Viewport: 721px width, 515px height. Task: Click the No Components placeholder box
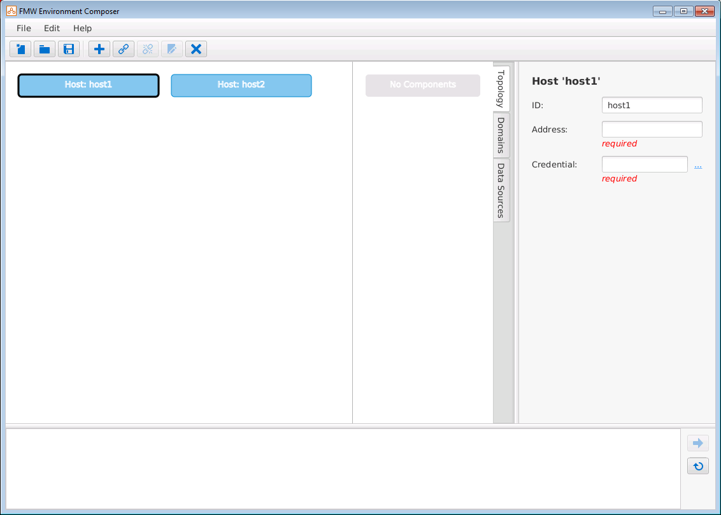[x=423, y=85]
